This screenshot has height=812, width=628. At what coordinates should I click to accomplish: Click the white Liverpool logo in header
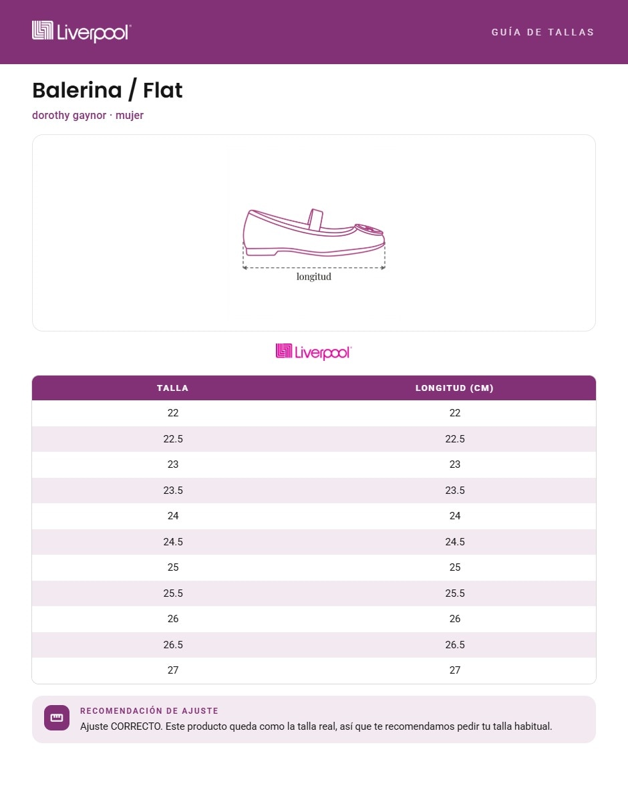(x=82, y=32)
